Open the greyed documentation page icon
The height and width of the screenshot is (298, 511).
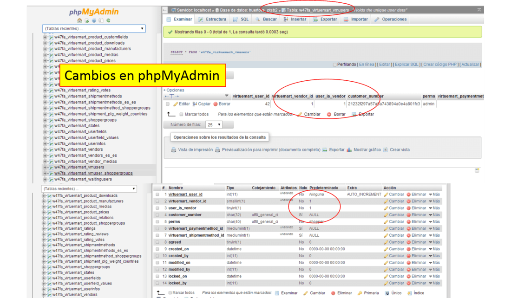(101, 20)
